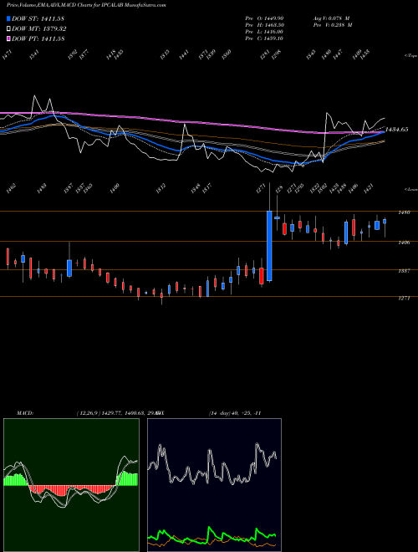Select the 'DOW ST: 1411.58' legend text
This screenshot has width=418, height=552.
[38, 18]
